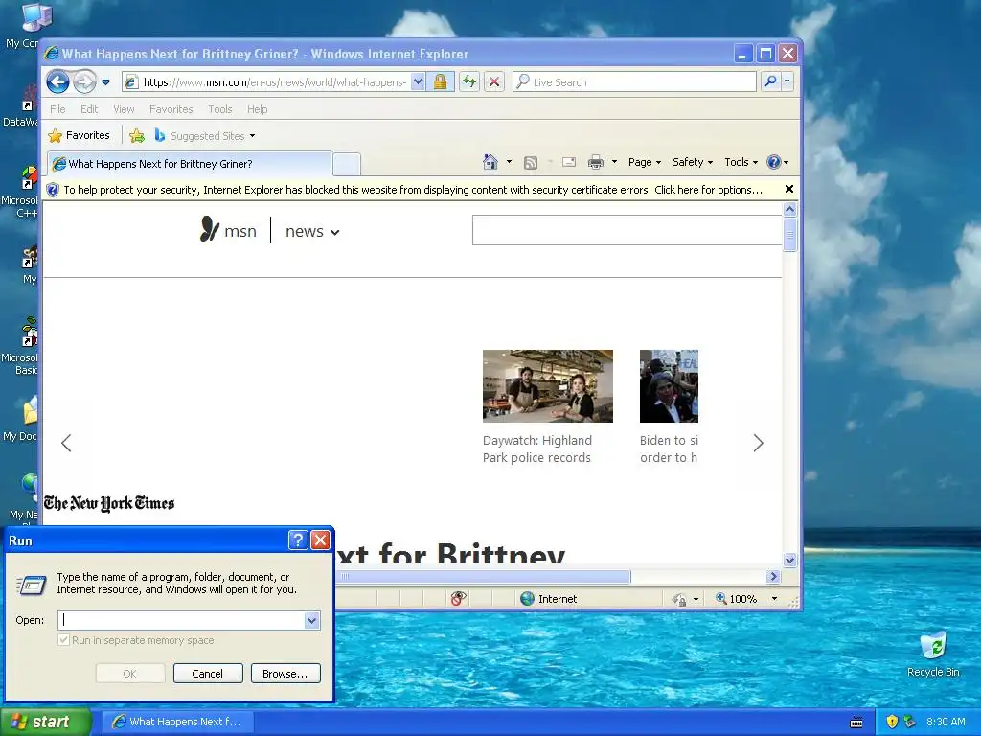
Task: Expand the address bar autocomplete dropdown
Action: [418, 82]
